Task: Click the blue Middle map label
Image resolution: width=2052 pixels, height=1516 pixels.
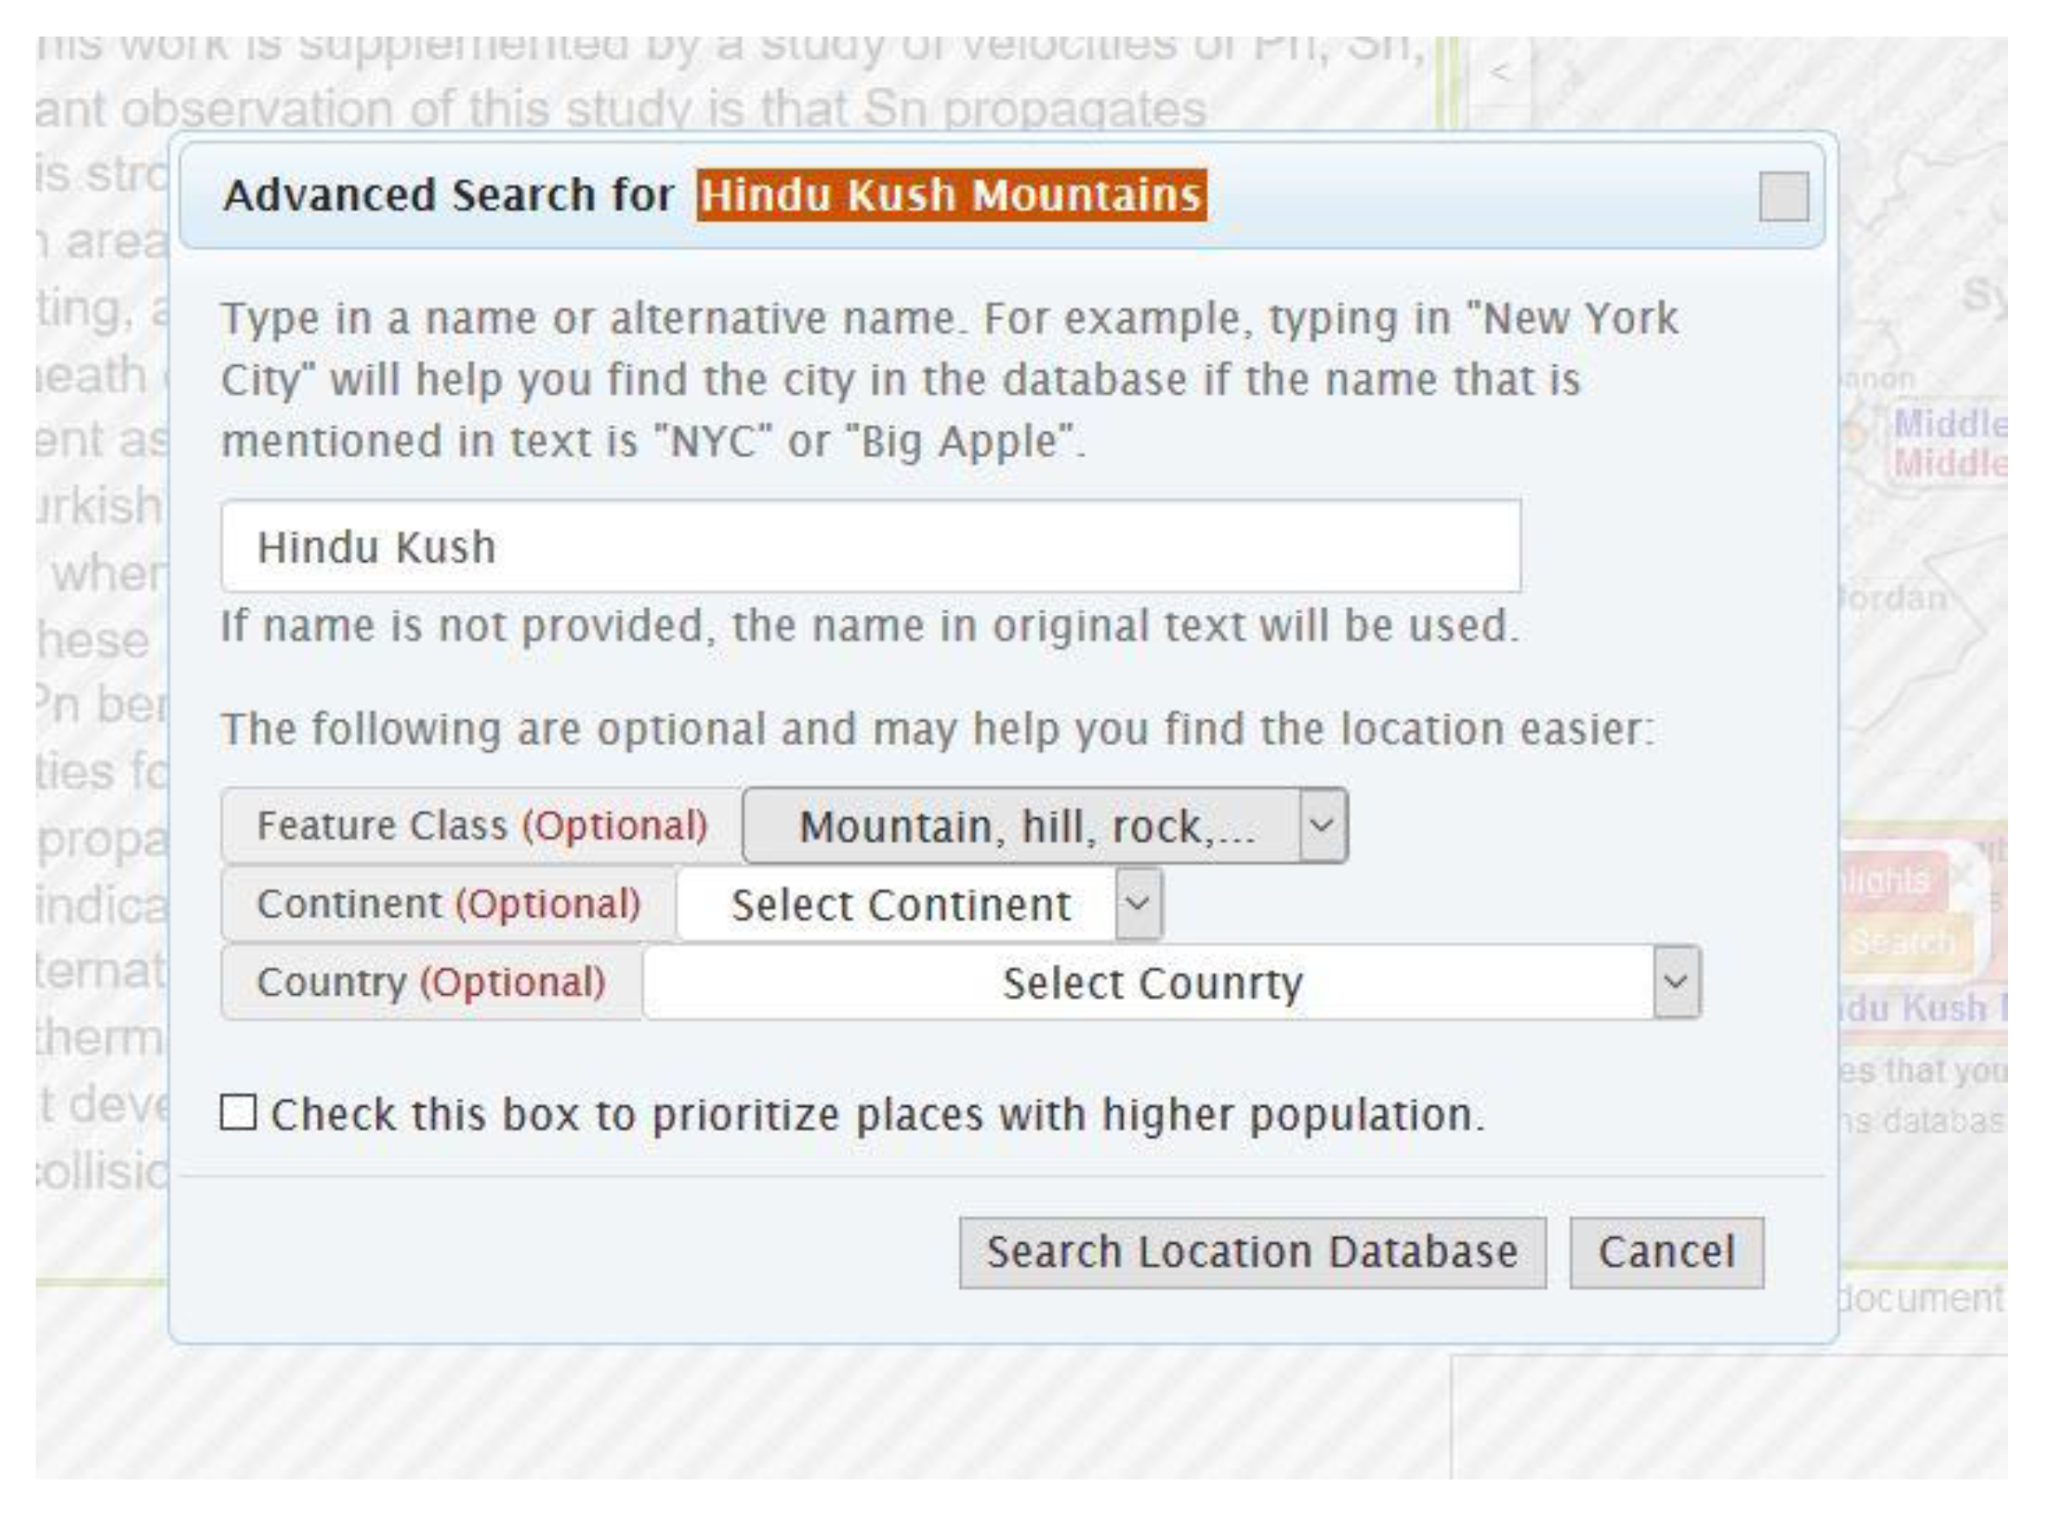Action: tap(1950, 424)
